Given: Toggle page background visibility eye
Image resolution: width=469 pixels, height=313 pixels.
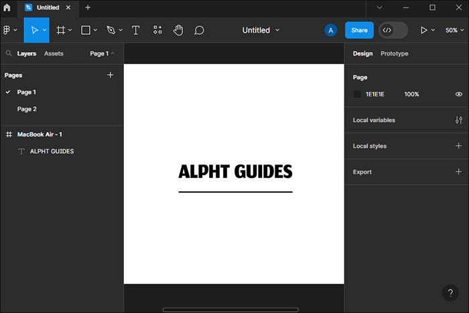Looking at the screenshot, I should [458, 94].
